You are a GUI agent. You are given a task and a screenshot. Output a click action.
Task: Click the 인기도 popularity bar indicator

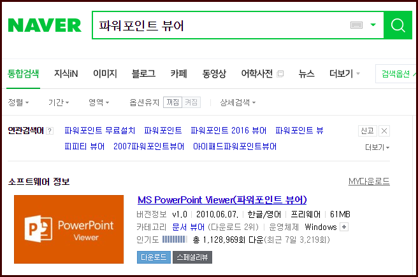click(x=175, y=240)
